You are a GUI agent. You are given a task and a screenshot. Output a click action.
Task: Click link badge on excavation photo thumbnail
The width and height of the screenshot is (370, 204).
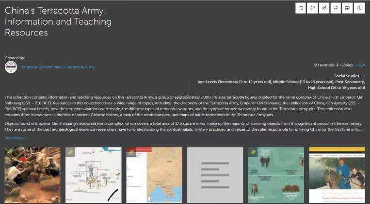point(9,152)
